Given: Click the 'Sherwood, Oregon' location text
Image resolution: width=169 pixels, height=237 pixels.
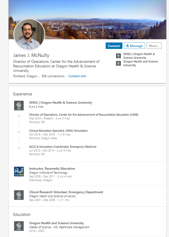Looking at the screenshot, I should click(x=41, y=180).
